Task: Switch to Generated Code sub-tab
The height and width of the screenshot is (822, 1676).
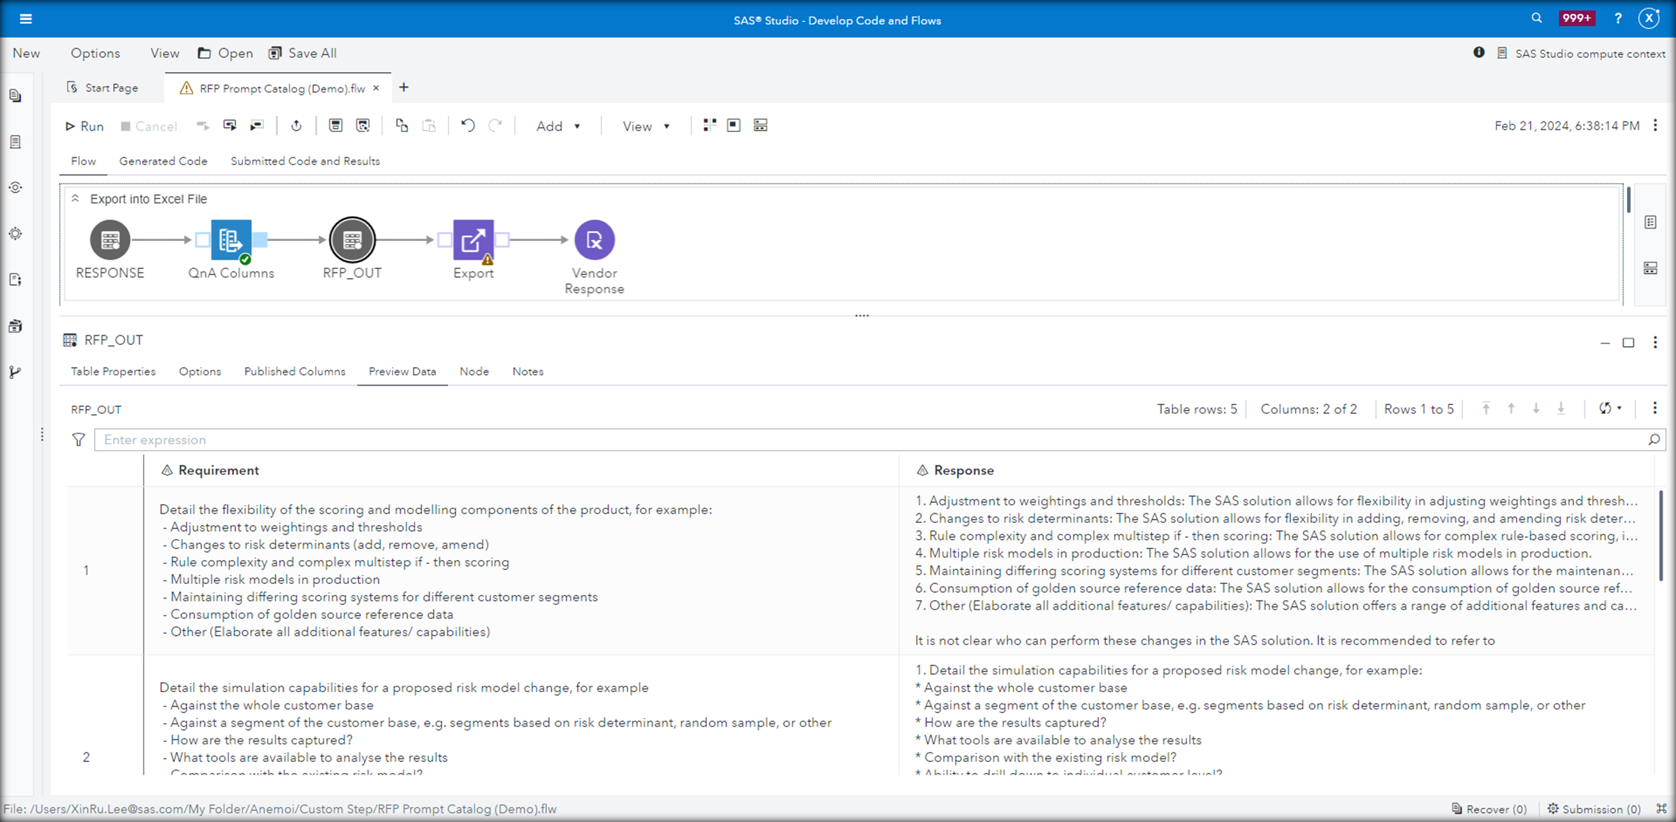Action: (x=163, y=161)
